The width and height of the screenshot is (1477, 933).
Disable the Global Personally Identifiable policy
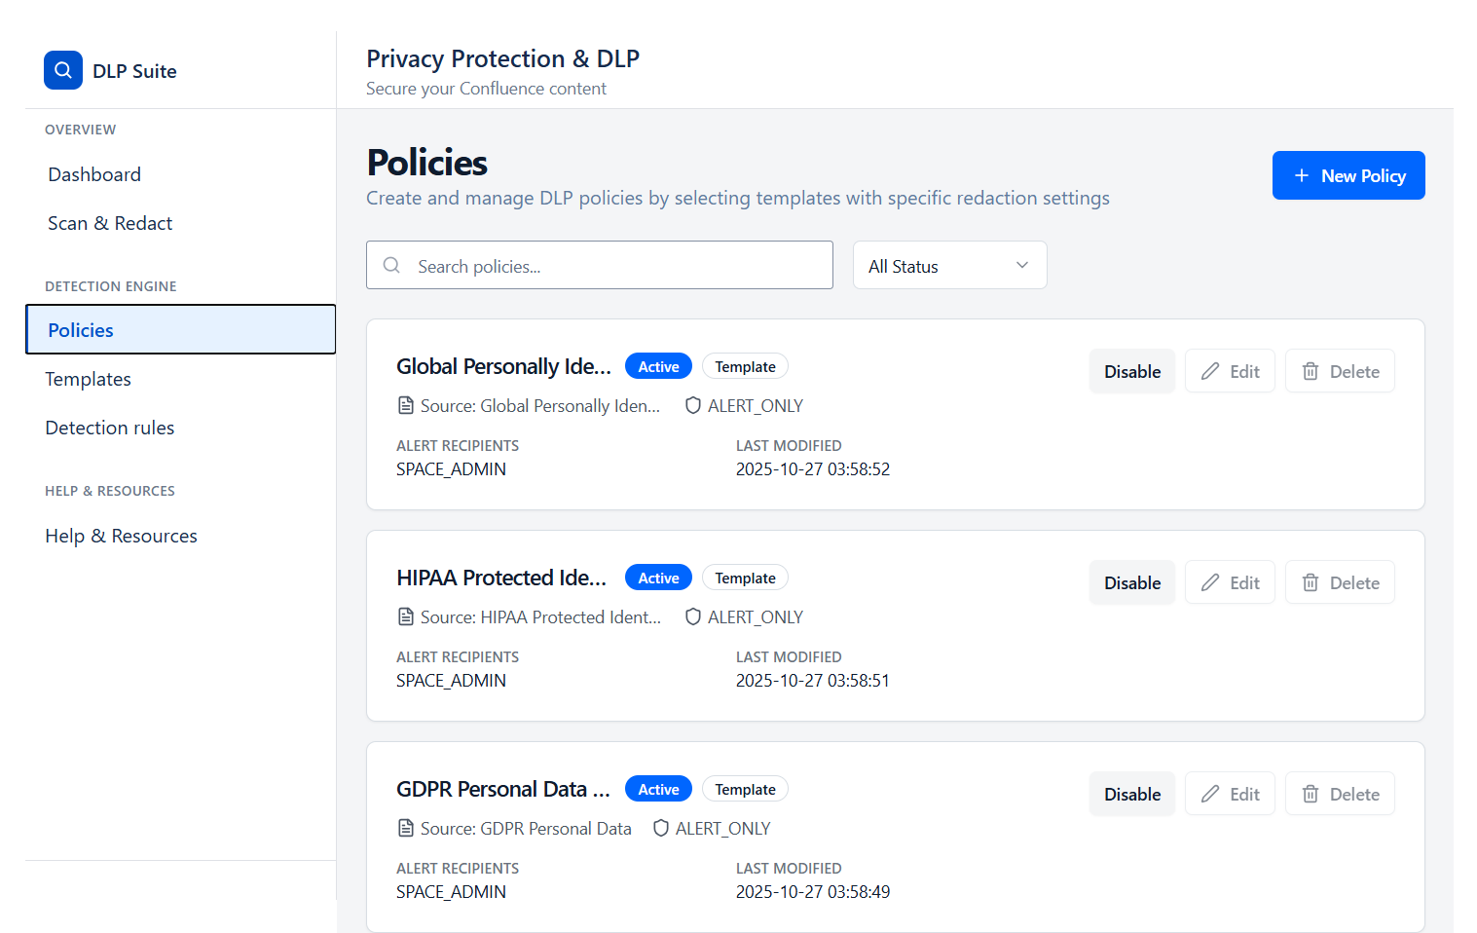[x=1132, y=371]
